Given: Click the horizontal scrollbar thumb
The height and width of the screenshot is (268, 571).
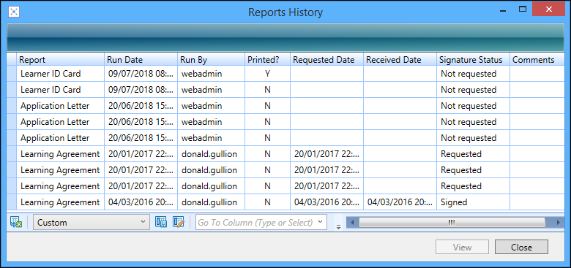Looking at the screenshot, I should pos(452,222).
